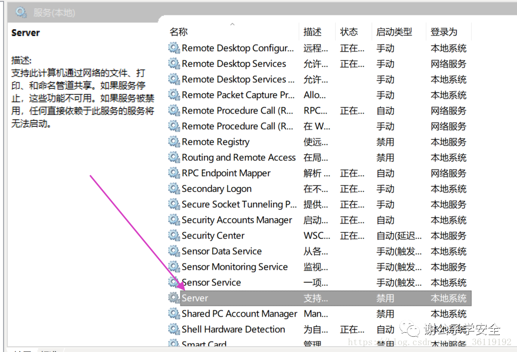Viewport: 517px width, 352px height.
Task: Select the Sensor Monitoring Service entry
Action: point(234,267)
